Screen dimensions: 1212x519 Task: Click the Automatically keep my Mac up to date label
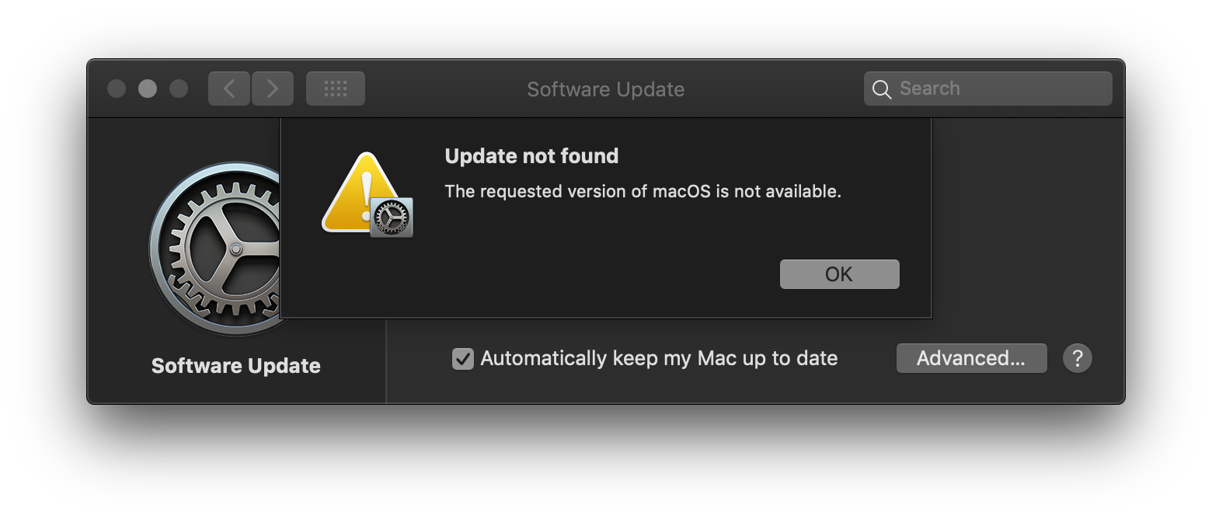click(x=659, y=358)
